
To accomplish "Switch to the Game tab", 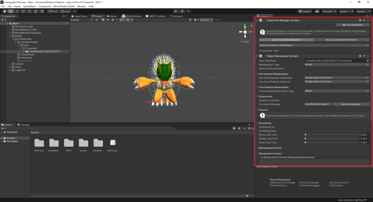I will 112,16.
